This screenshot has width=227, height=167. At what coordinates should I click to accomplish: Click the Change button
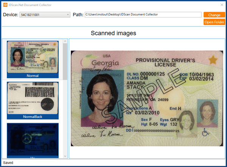(214, 15)
